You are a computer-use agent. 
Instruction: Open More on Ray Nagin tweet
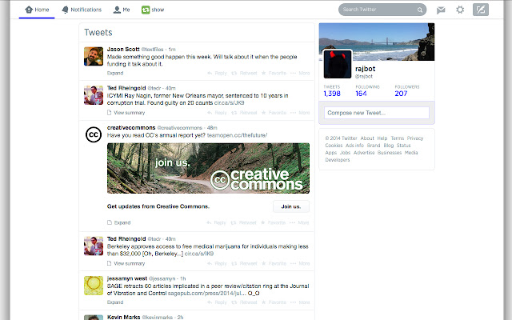click(300, 113)
